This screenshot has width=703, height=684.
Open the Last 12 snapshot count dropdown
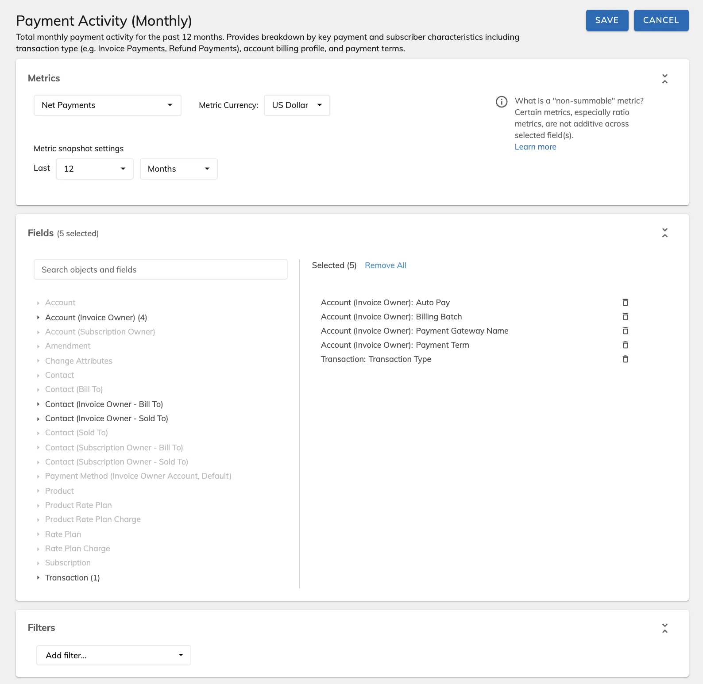tap(95, 169)
